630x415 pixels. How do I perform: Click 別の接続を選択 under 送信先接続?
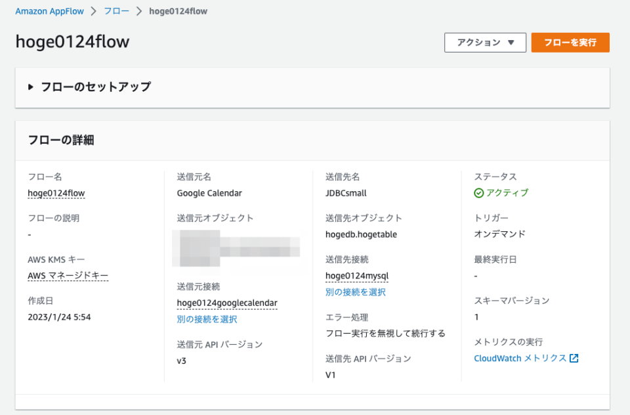[356, 292]
